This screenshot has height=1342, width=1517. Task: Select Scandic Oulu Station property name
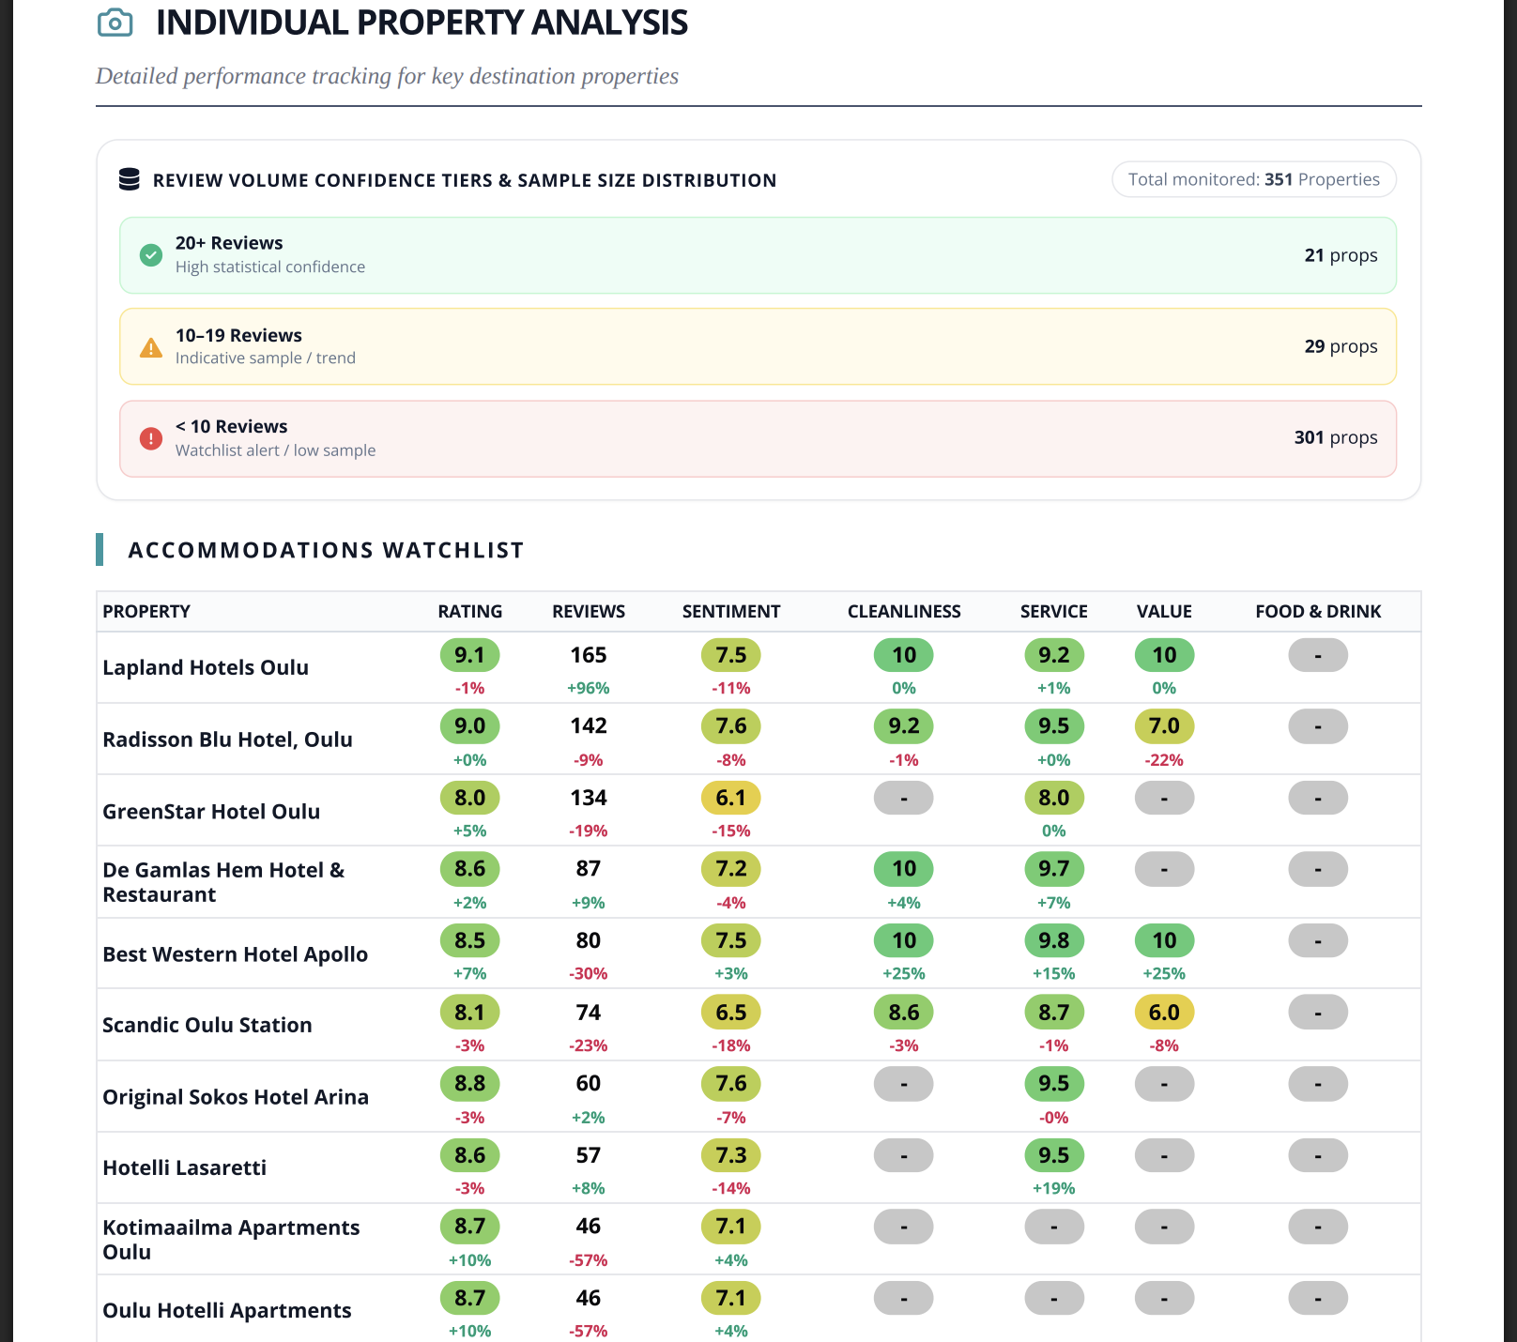207,1025
